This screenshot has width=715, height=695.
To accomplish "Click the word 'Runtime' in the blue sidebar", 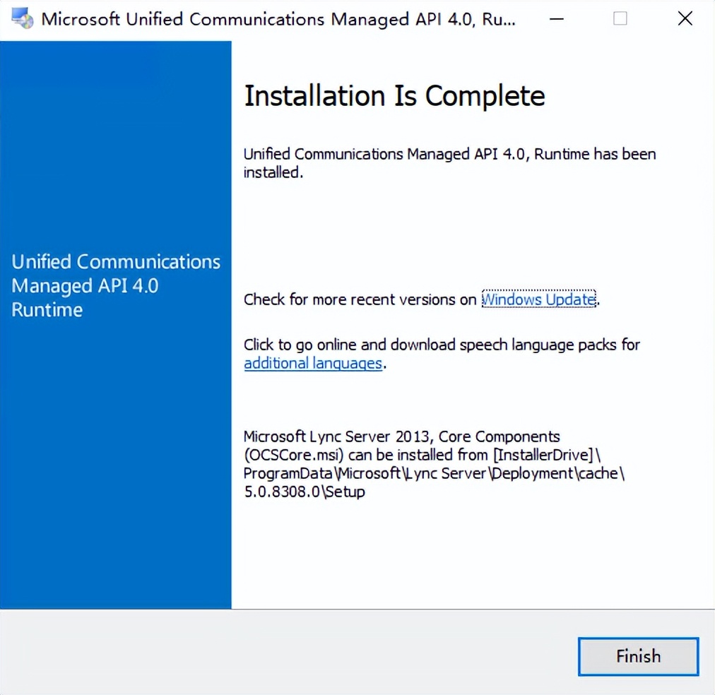I will tap(47, 310).
